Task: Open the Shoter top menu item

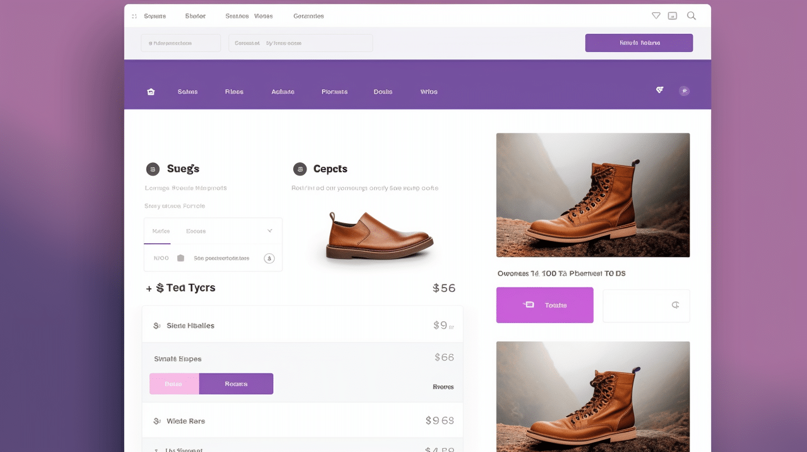Action: 195,16
